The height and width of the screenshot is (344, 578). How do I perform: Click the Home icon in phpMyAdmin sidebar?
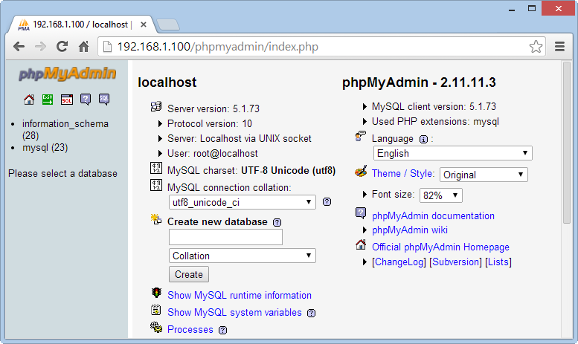pos(29,99)
